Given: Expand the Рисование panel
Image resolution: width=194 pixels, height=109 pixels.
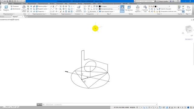Looking at the screenshot, I should (54, 14).
